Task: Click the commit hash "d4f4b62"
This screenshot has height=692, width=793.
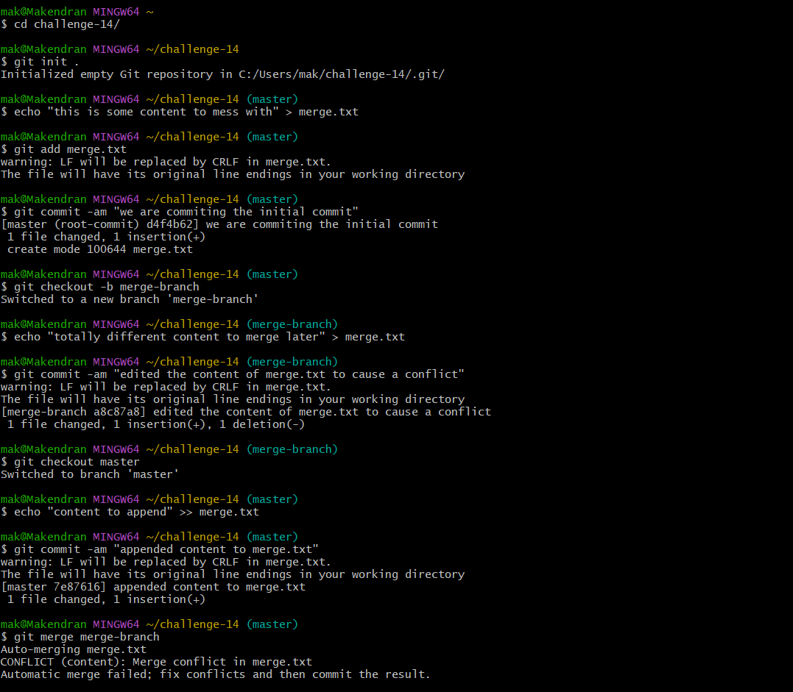Action: [x=170, y=224]
